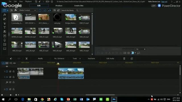
Task: Switch to the Produce tab
Action: [x=59, y=6]
